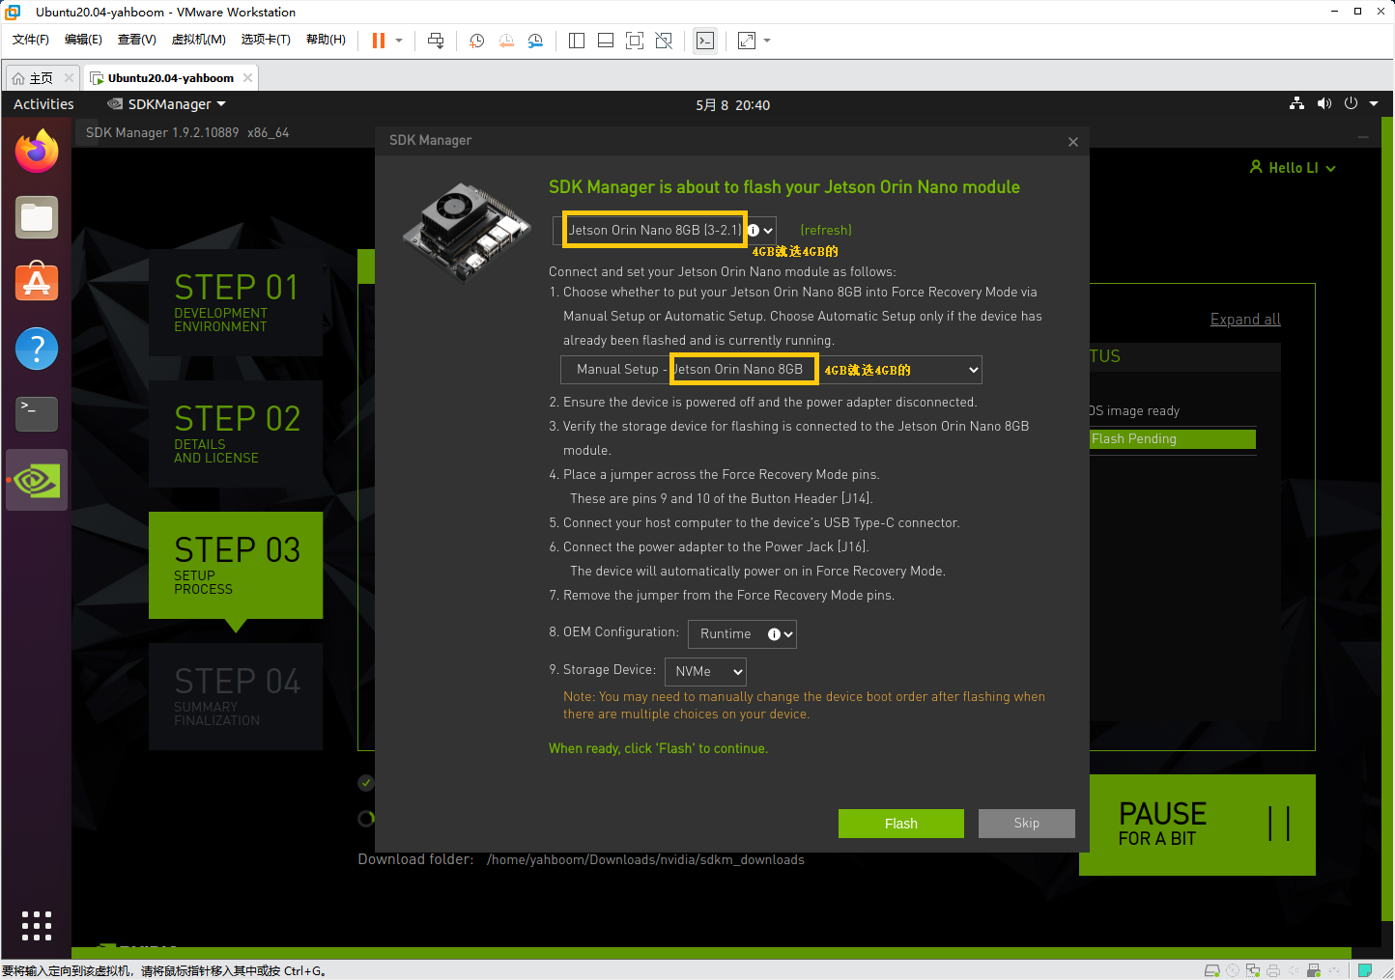This screenshot has width=1395, height=980.
Task: Open the Manual Setup mode dropdown
Action: 771,369
